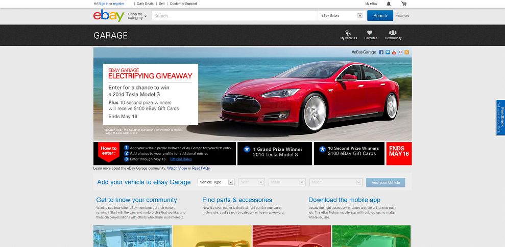
Task: Click the register link
Action: point(118,4)
